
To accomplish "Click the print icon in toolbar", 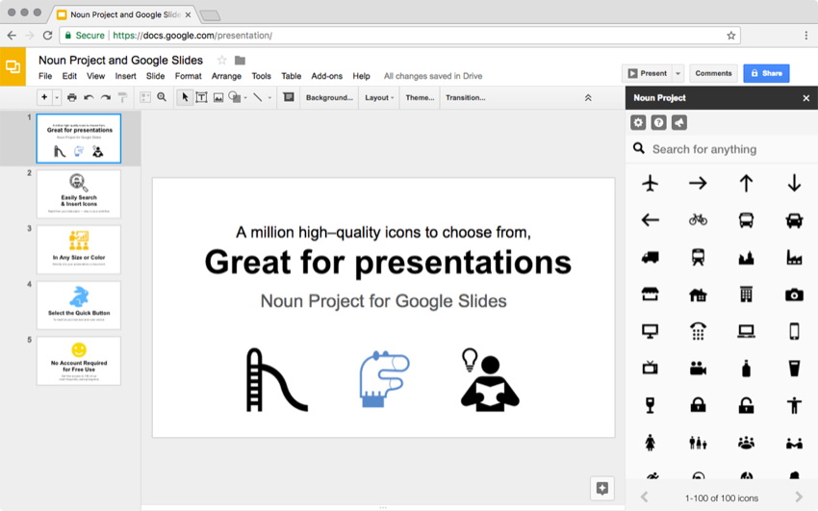I will (x=71, y=97).
